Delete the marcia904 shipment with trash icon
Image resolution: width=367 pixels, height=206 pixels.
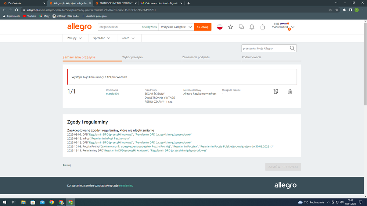coord(290,92)
